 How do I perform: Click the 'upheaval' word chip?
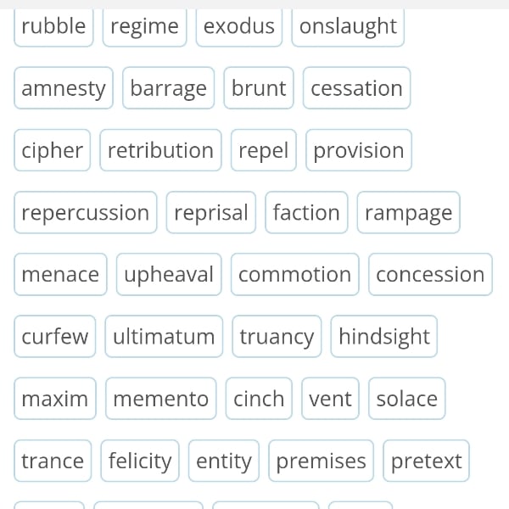(169, 274)
